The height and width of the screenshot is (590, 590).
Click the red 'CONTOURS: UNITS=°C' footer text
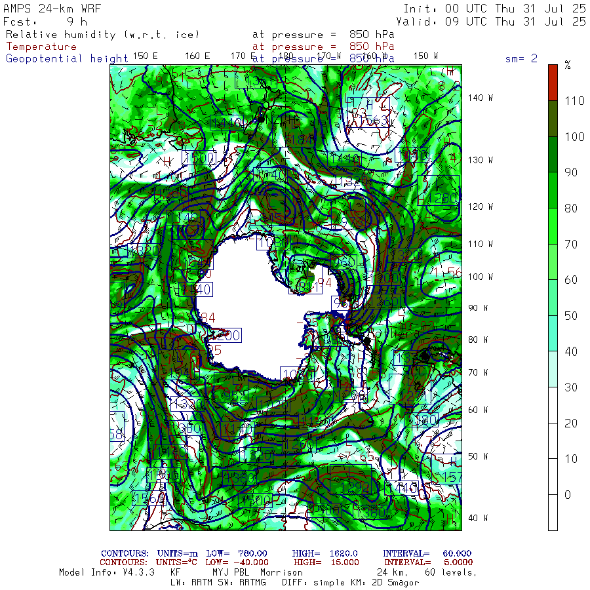point(148,562)
